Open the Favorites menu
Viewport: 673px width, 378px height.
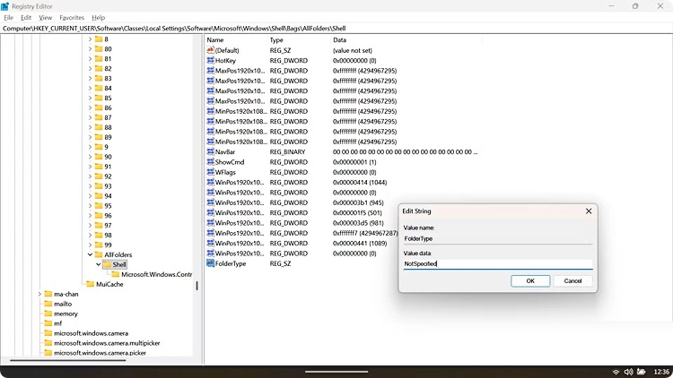pos(72,18)
